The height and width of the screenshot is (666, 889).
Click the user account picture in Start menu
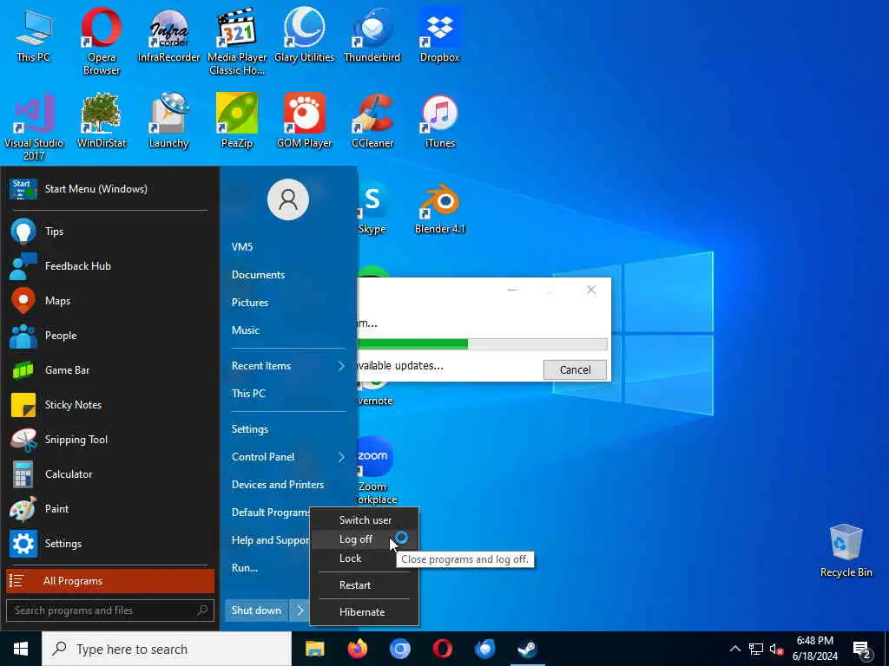288,199
